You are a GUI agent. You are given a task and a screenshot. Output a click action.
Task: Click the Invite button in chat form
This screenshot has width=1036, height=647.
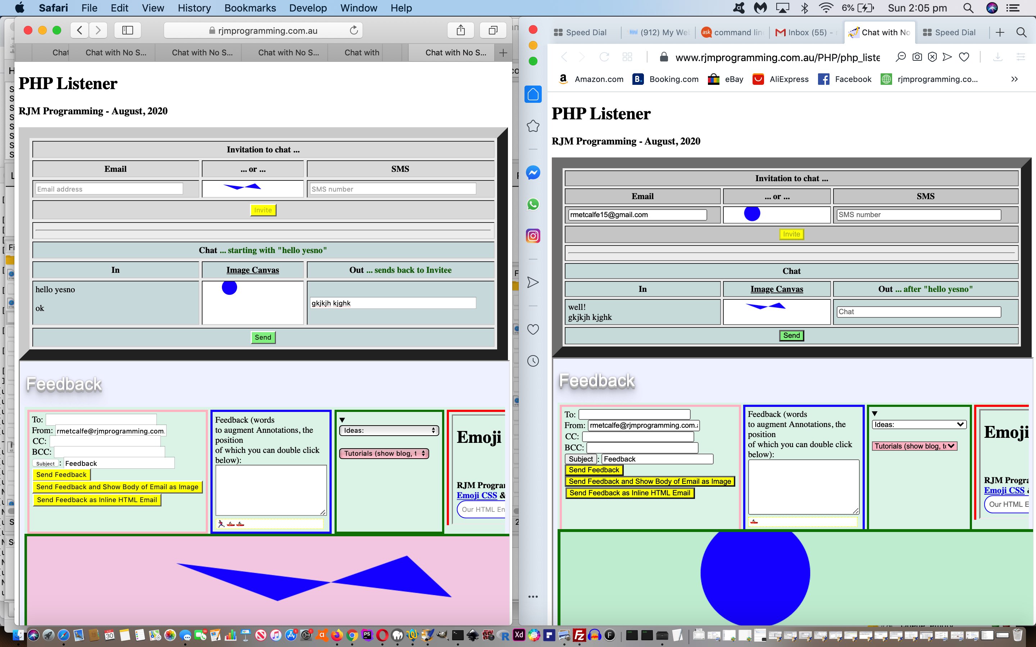pos(263,210)
